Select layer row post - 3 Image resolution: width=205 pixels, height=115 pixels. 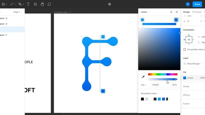(12, 18)
